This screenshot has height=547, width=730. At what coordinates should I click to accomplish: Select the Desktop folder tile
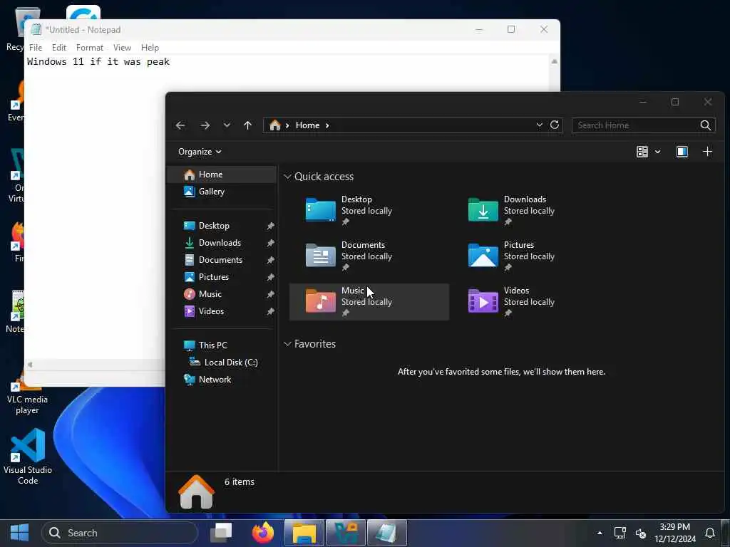[x=369, y=210]
